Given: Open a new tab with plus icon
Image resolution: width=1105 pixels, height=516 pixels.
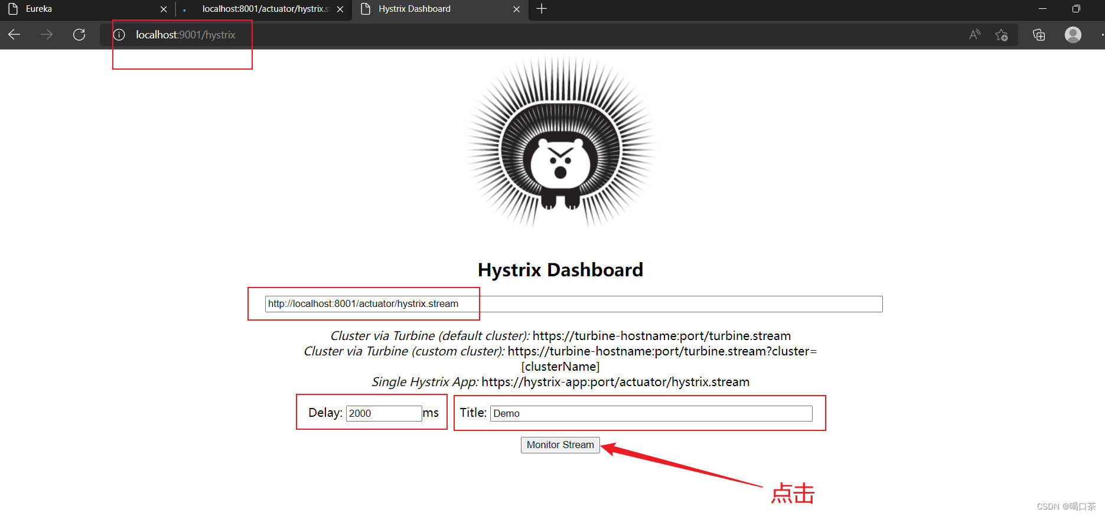Looking at the screenshot, I should click(x=542, y=9).
